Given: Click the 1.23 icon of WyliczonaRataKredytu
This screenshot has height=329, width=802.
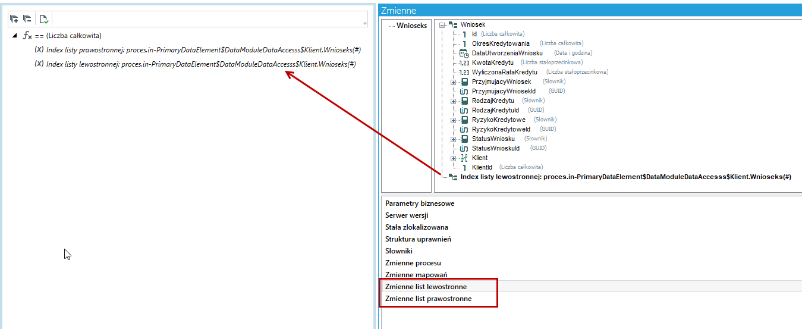Looking at the screenshot, I should click(464, 72).
